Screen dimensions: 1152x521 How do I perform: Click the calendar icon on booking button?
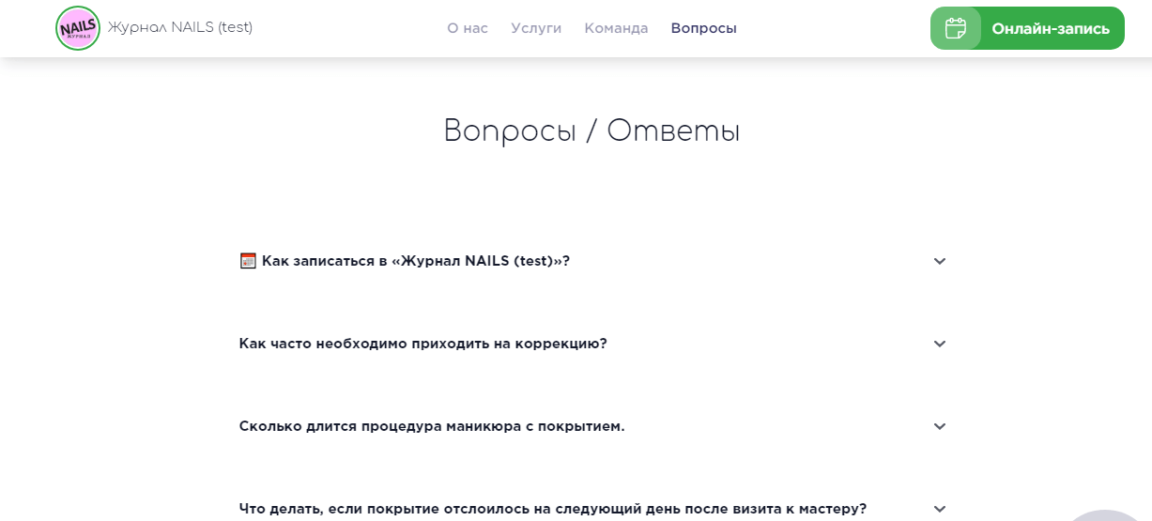click(x=956, y=28)
